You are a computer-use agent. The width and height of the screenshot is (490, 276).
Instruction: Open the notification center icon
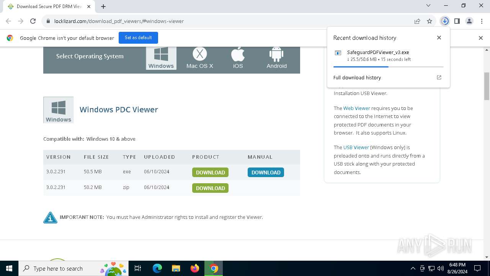point(477,268)
